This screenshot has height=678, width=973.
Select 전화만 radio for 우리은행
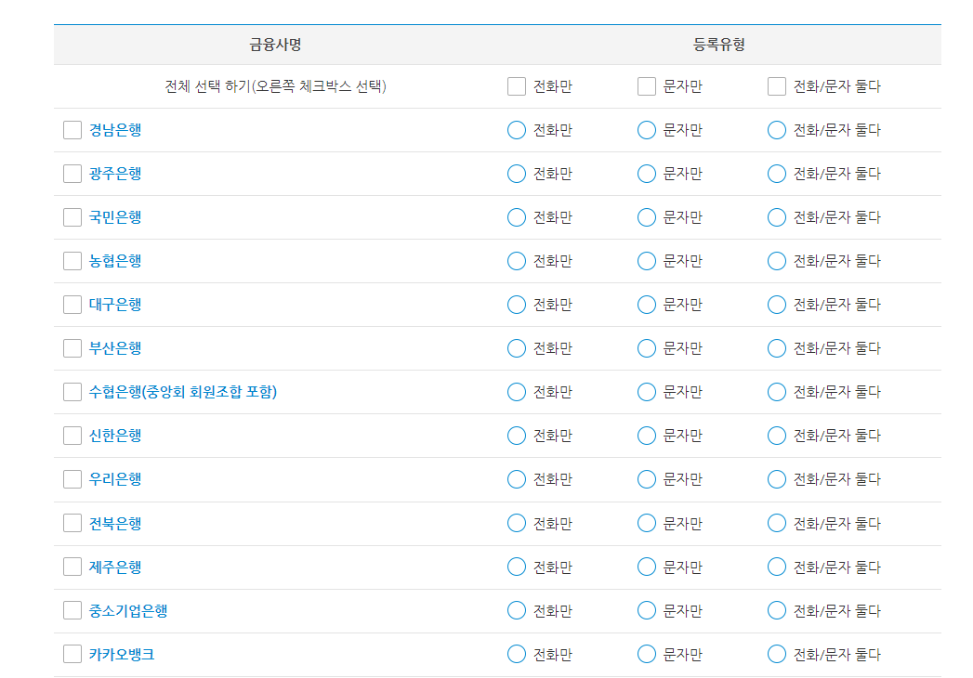click(517, 479)
